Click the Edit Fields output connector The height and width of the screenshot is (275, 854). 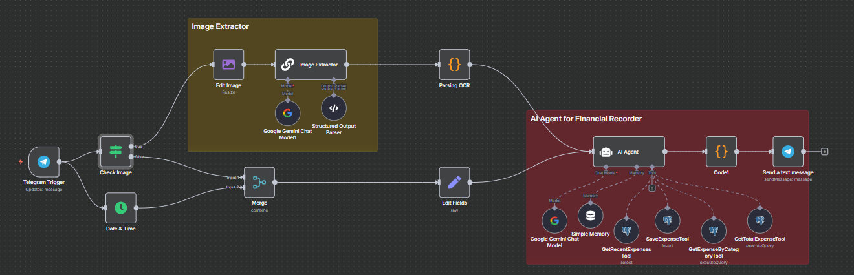pos(470,183)
